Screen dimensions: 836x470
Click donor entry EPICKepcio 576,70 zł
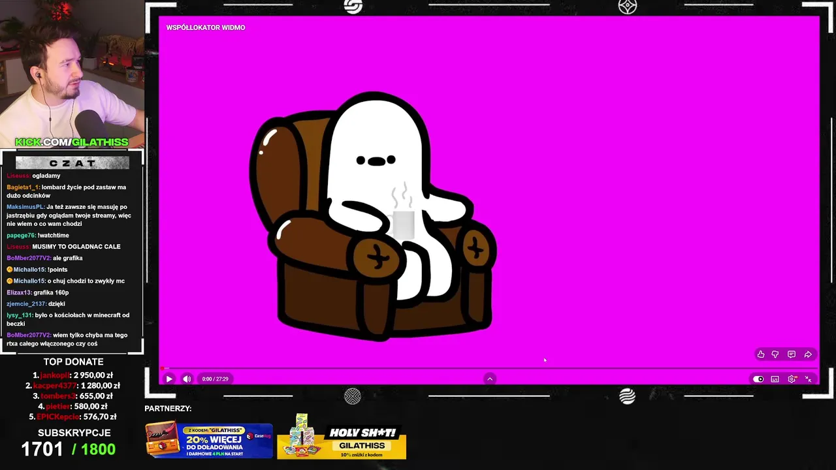click(72, 416)
